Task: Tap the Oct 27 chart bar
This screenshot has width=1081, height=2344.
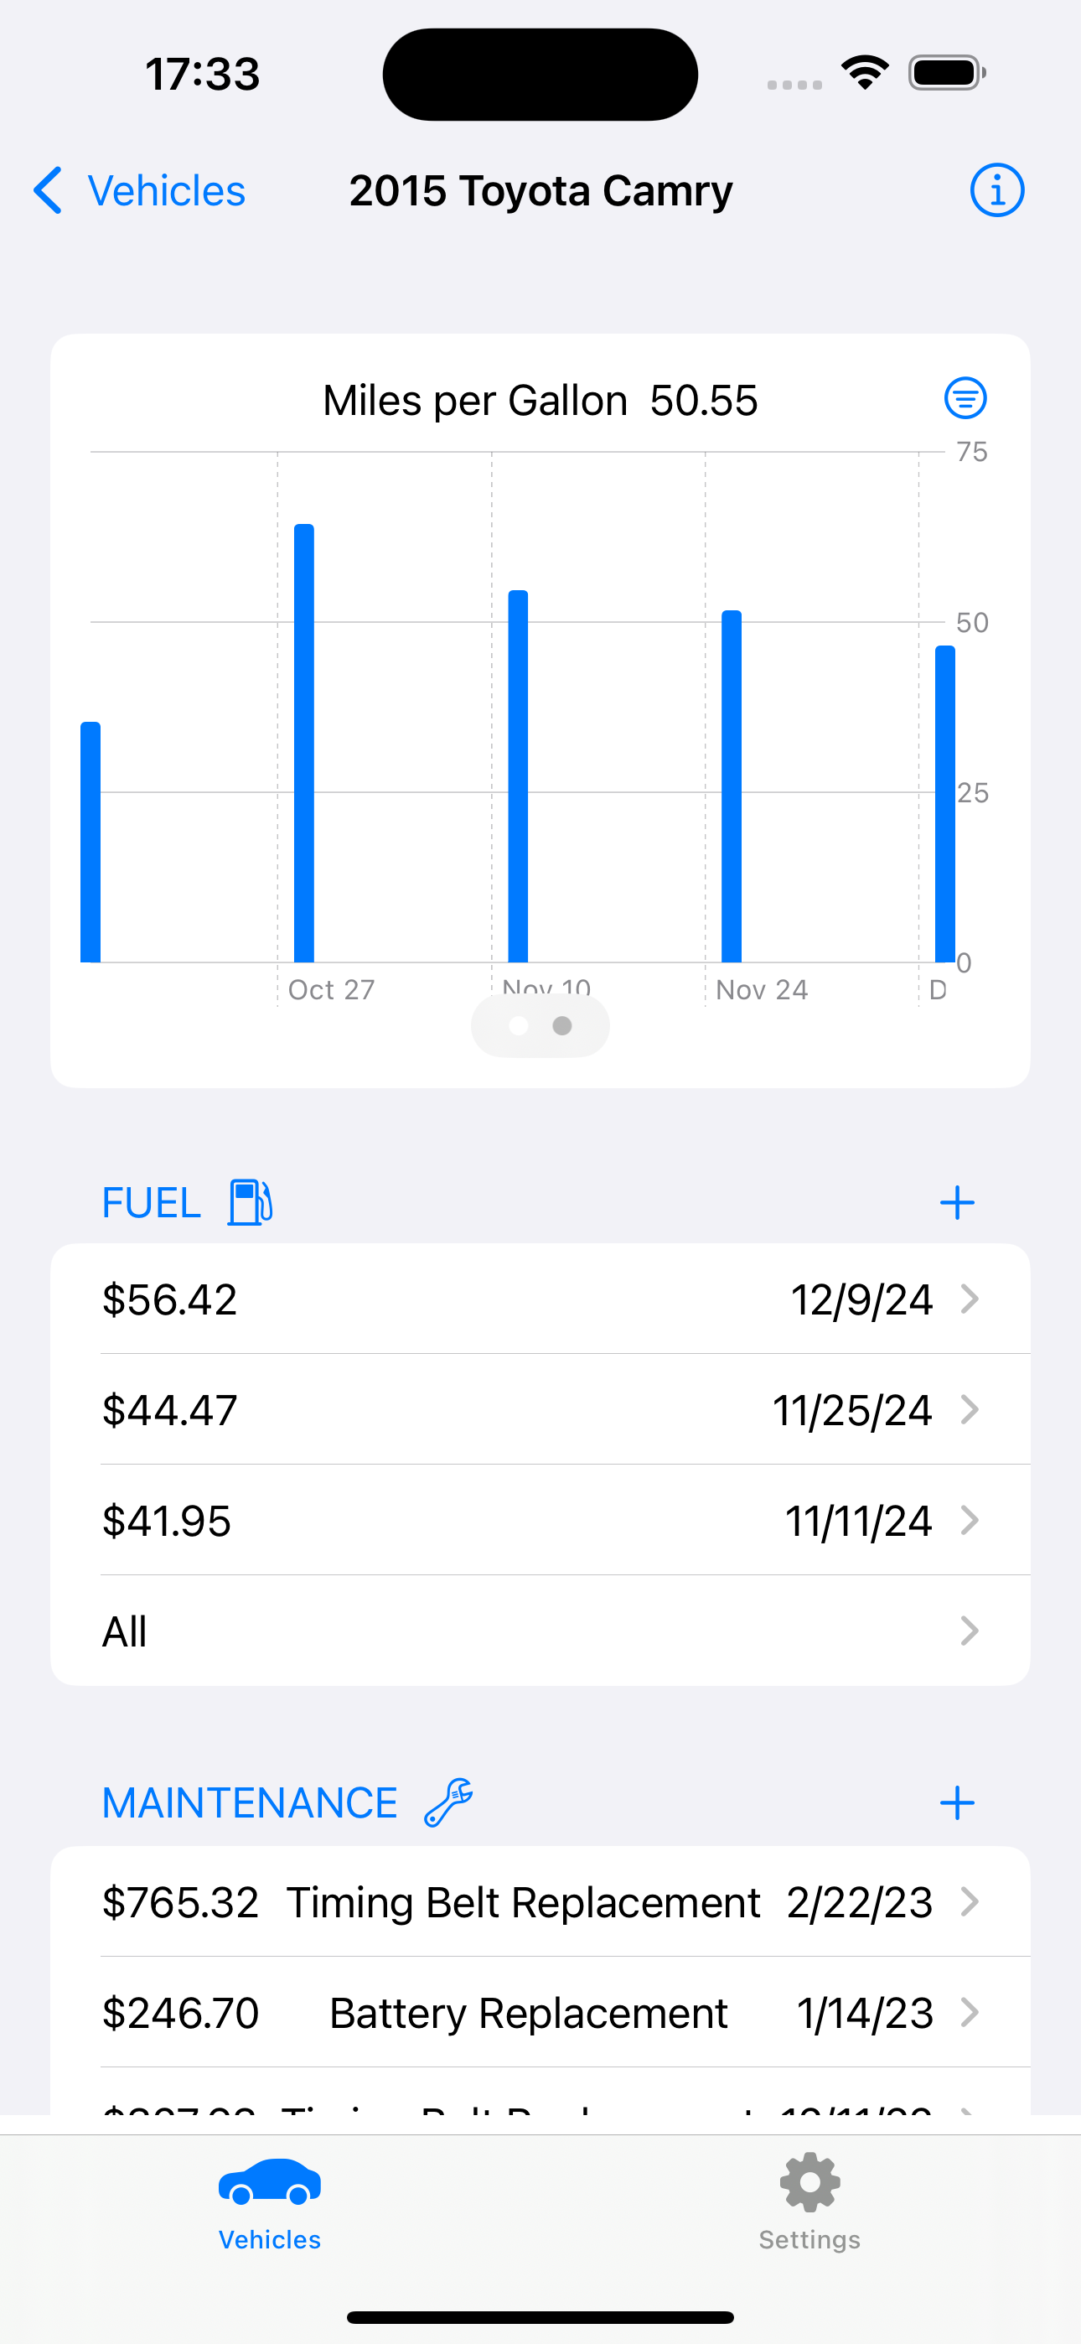Action: click(304, 744)
